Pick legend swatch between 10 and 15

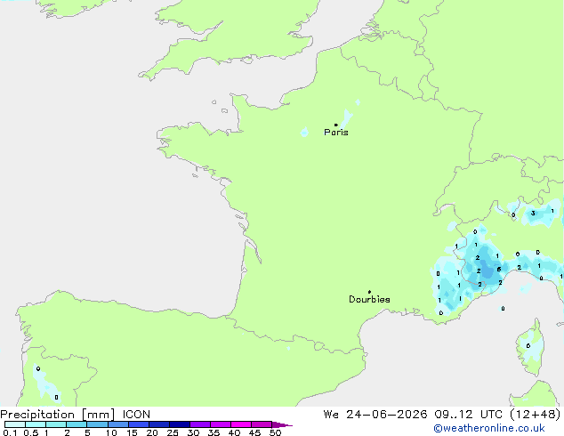click(x=118, y=424)
